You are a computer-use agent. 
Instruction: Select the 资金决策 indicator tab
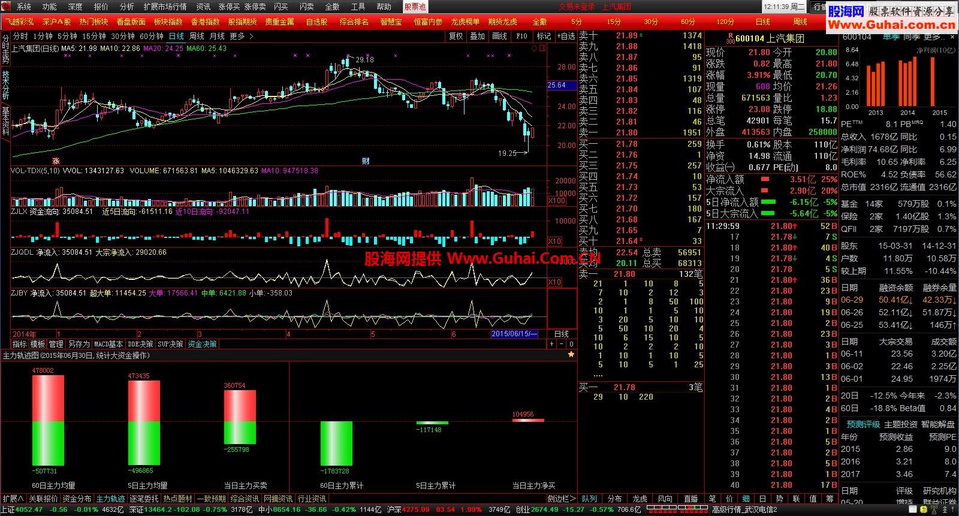click(202, 344)
